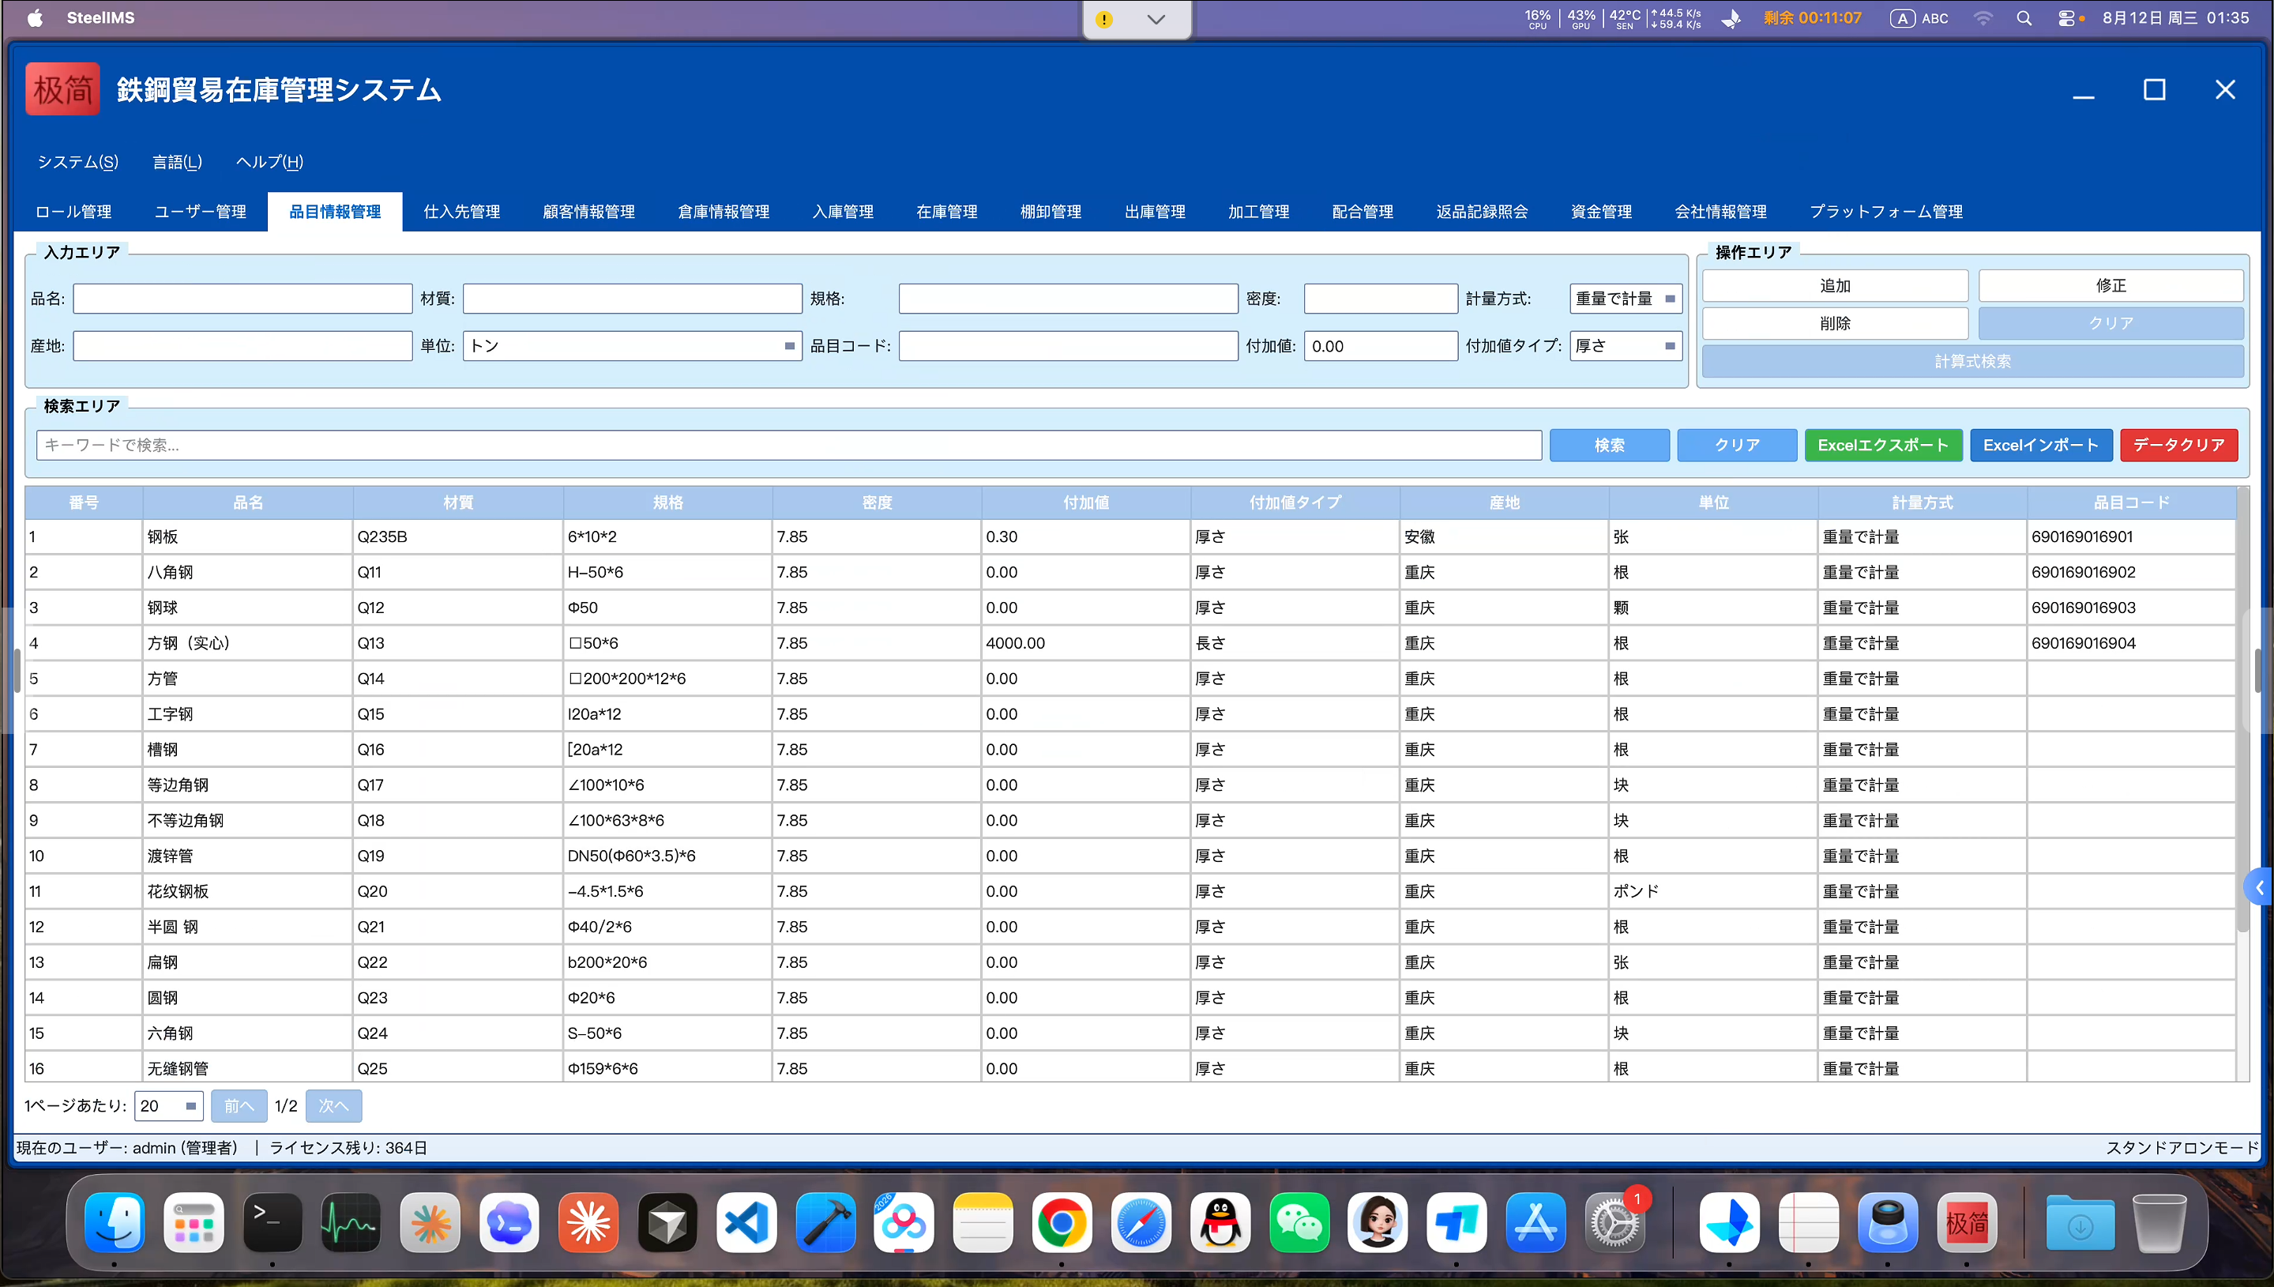Click the keyword search input field
2274x1287 pixels.
(x=789, y=446)
